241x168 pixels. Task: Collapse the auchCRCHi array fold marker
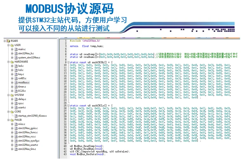point(68,62)
